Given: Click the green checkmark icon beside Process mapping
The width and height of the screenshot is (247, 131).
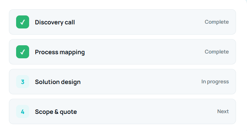Looking at the screenshot, I should [x=23, y=52].
